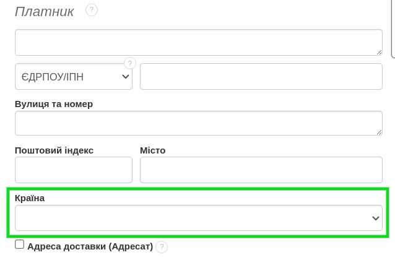Click help icon above the ЄДРПОУ/ІПН selector
Viewport: 395px width, 260px height.
pyautogui.click(x=130, y=63)
